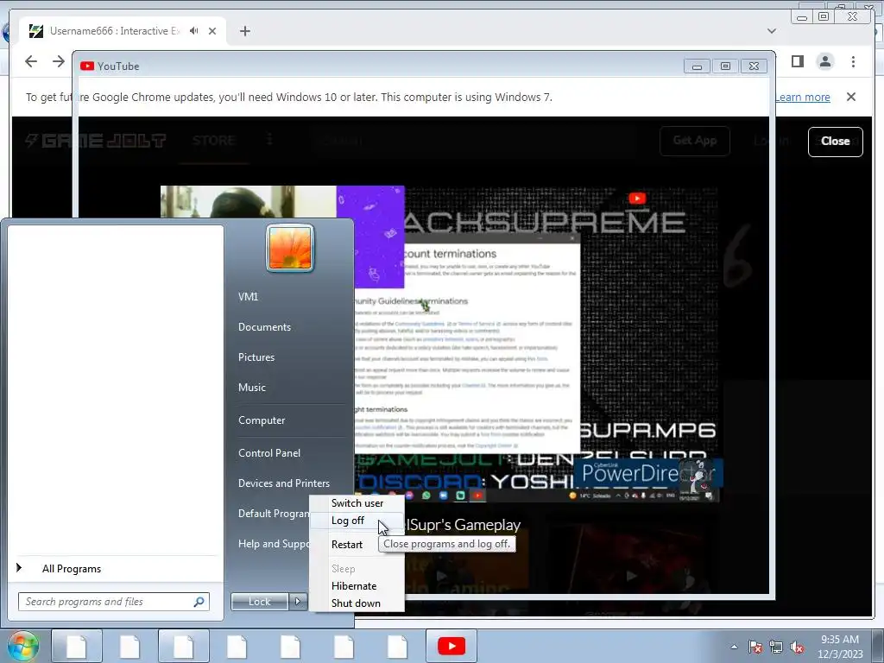884x663 pixels.
Task: Choose Switch user option
Action: pos(357,503)
